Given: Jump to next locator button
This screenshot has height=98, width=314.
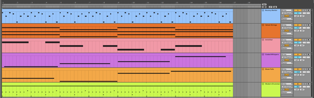Looking at the screenshot, I should [x=266, y=7].
